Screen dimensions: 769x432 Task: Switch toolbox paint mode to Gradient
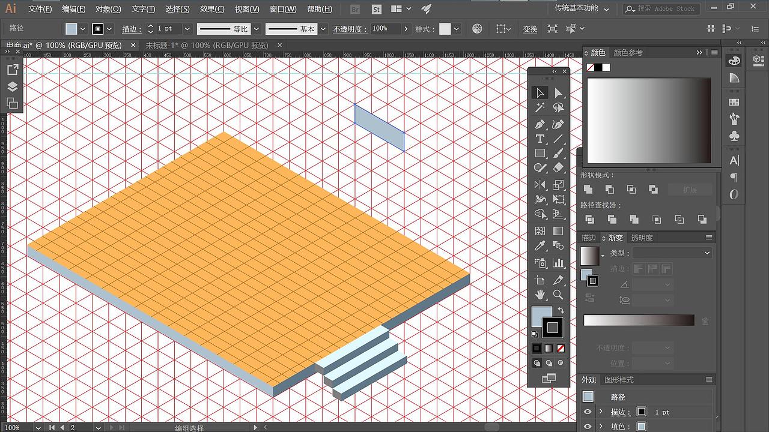pos(549,348)
